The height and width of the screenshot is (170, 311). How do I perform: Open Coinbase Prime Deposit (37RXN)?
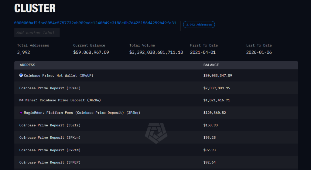(x=50, y=150)
